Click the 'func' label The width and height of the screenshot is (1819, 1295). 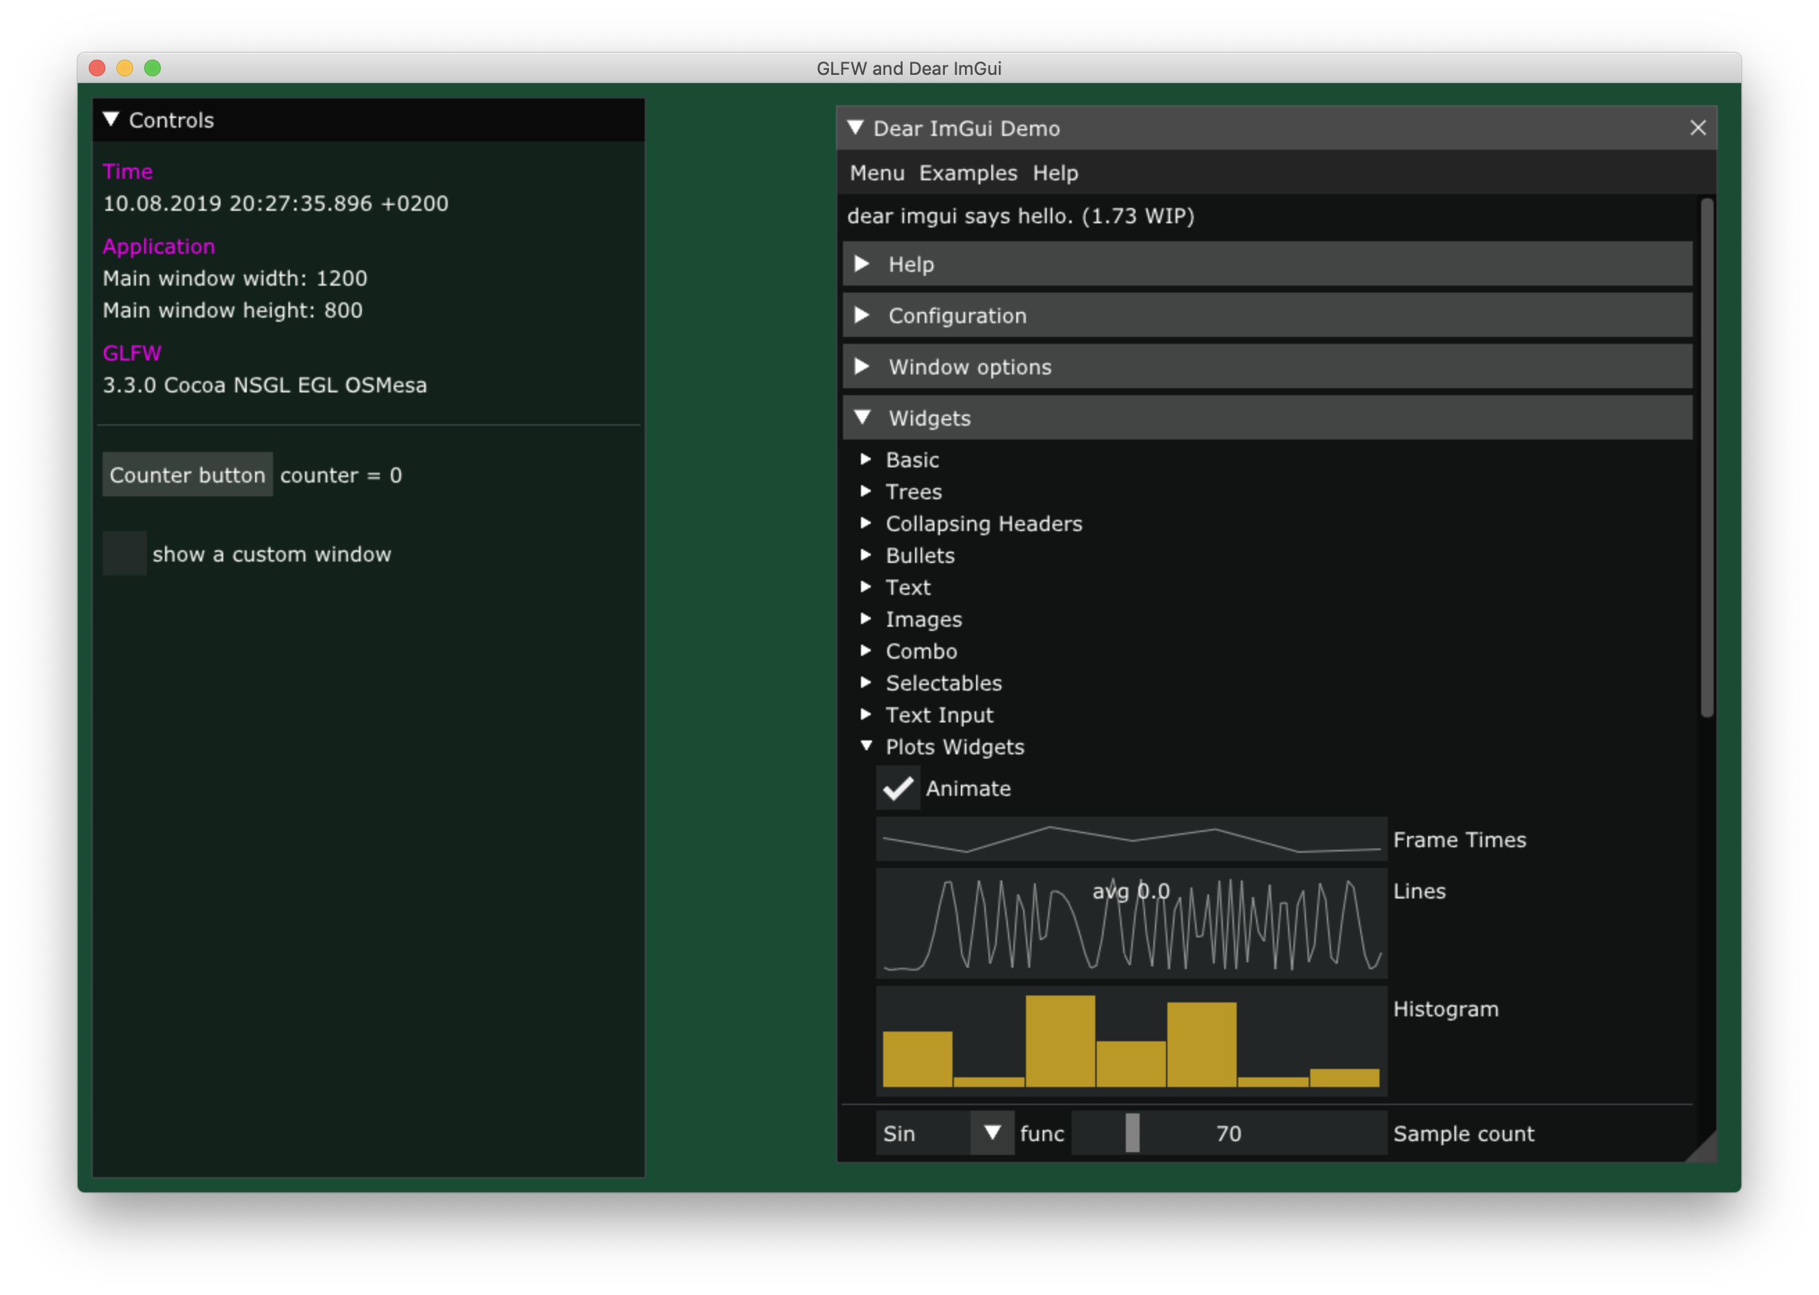pyautogui.click(x=1041, y=1134)
